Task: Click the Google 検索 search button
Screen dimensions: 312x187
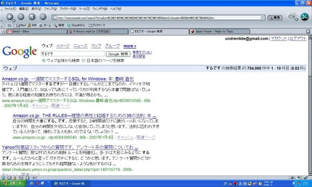Action: click(118, 54)
